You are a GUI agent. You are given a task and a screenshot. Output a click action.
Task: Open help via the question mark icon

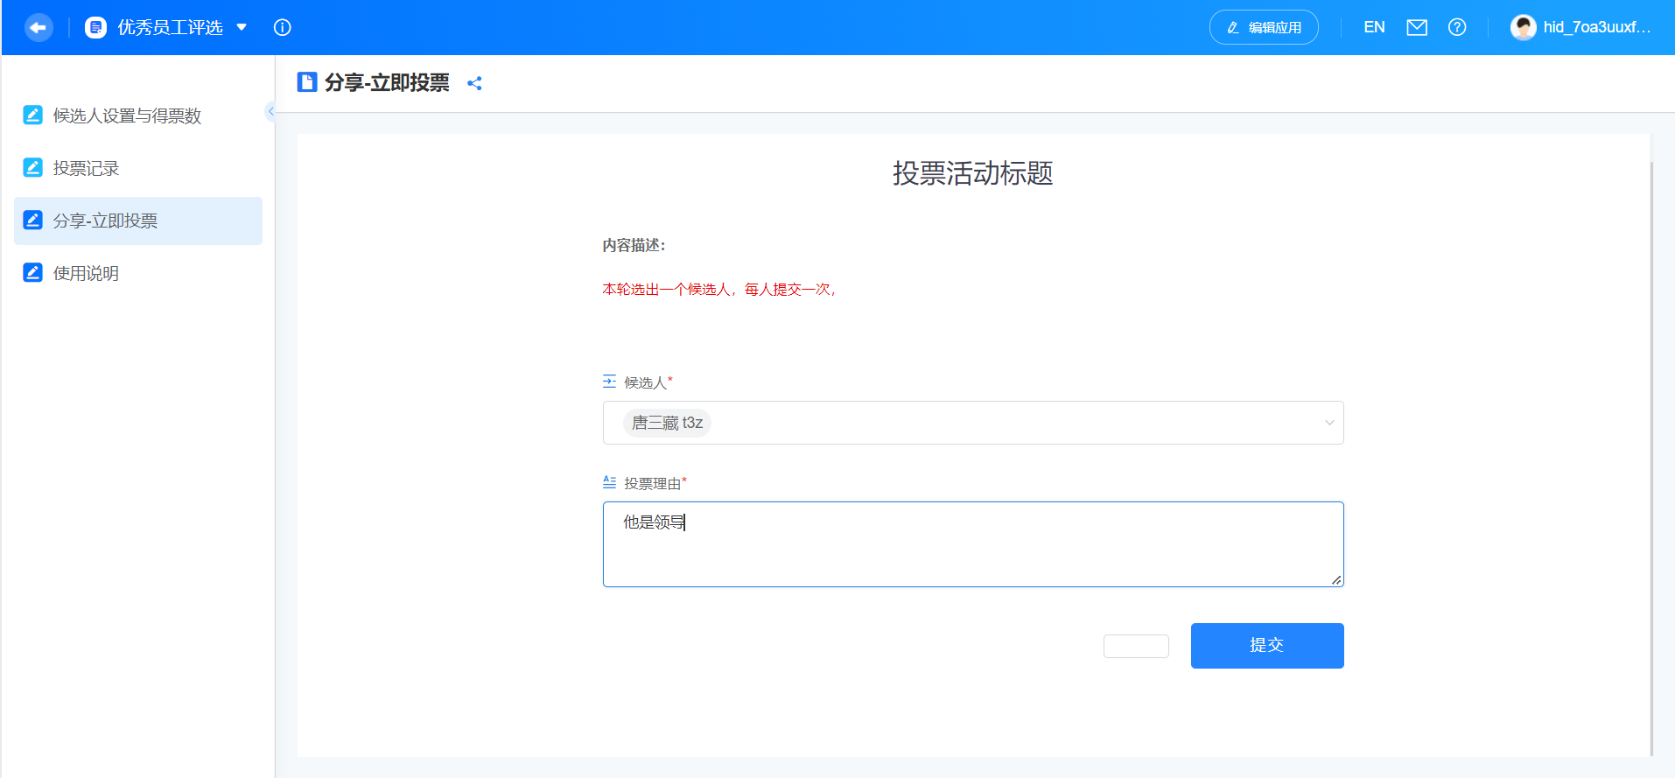1457,28
